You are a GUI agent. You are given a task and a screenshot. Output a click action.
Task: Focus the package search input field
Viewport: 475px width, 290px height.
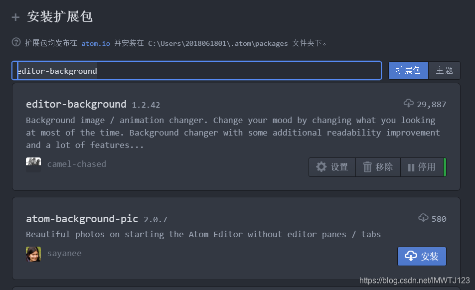[196, 71]
